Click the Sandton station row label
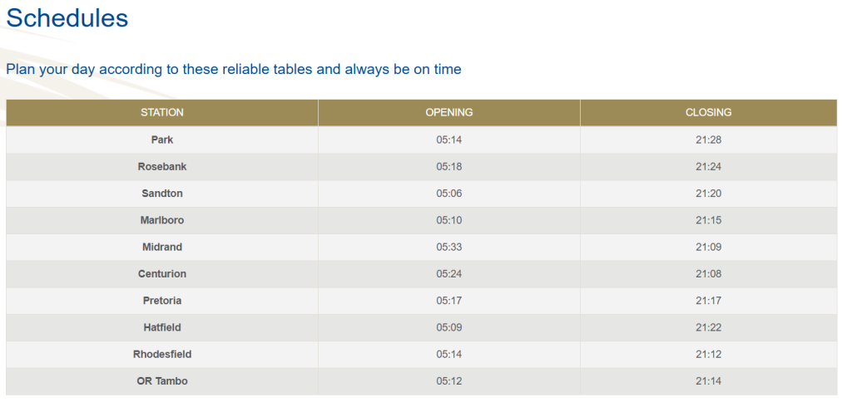Screen dimensions: 852x412 [x=162, y=194]
